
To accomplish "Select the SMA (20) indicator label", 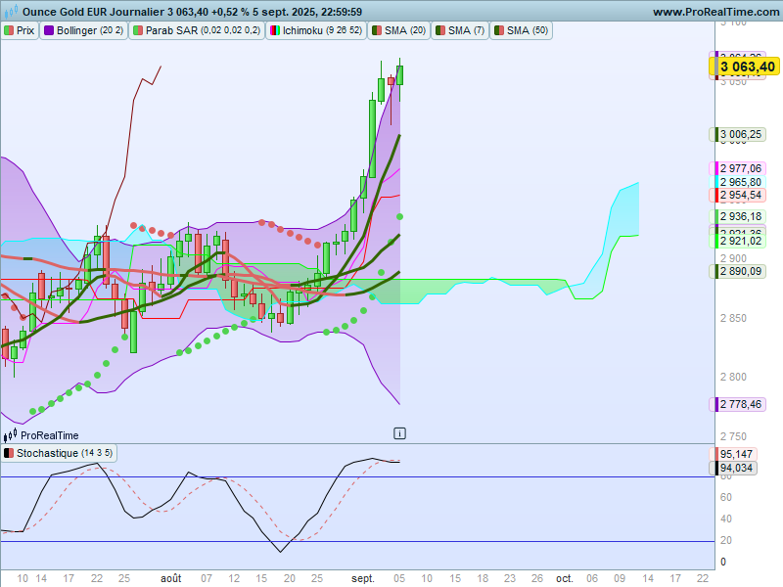I will point(404,30).
